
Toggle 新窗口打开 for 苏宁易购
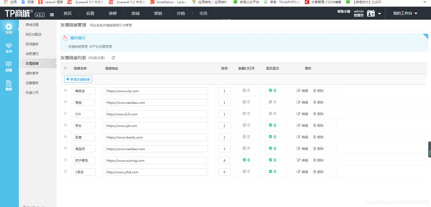click(x=246, y=160)
